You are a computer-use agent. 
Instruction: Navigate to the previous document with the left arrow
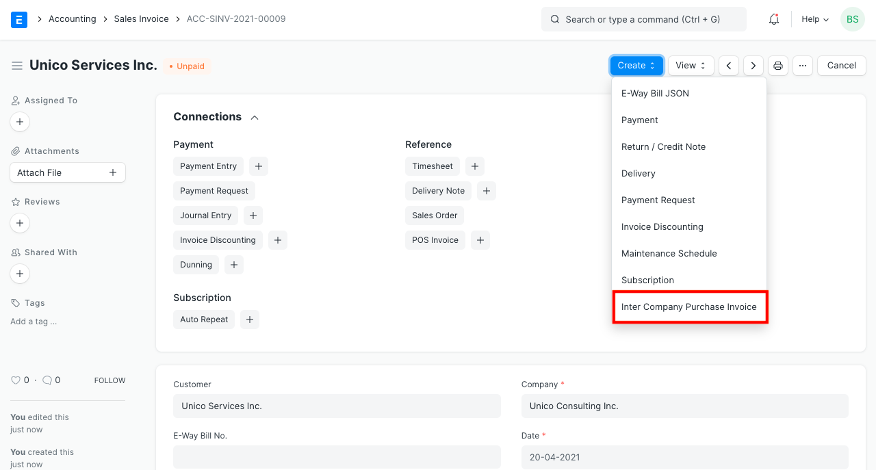tap(728, 65)
